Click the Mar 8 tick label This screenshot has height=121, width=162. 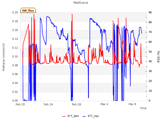[x=132, y=104]
